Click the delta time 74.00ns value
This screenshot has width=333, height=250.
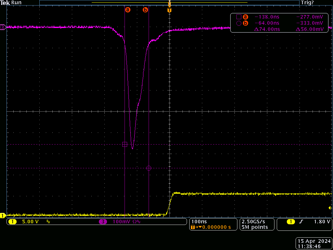(267, 29)
